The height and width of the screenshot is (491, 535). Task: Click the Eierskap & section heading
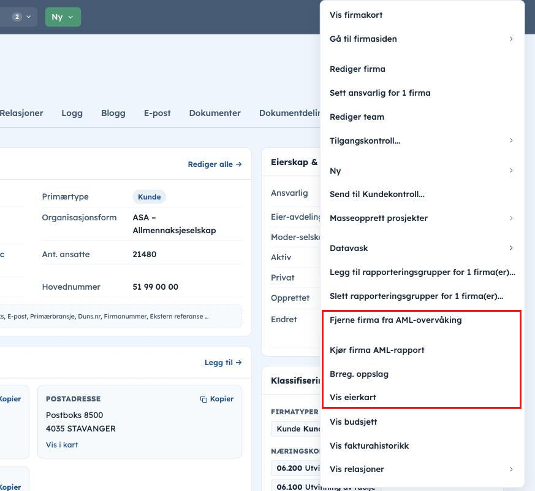click(x=294, y=162)
